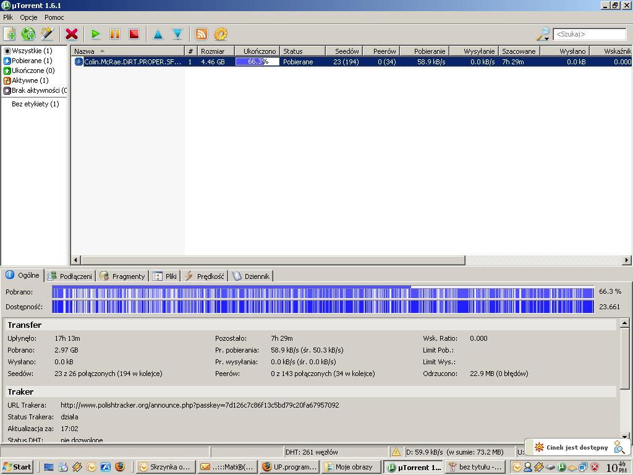
Task: Open UP.program... Firefox taskbar window
Action: 289,467
